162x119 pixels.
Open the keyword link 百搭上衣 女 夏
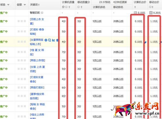click(x=37, y=22)
